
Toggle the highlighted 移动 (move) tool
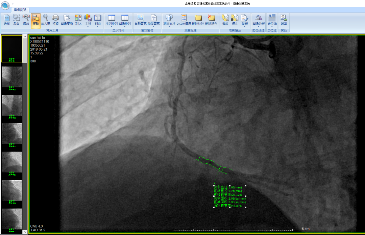click(x=35, y=21)
